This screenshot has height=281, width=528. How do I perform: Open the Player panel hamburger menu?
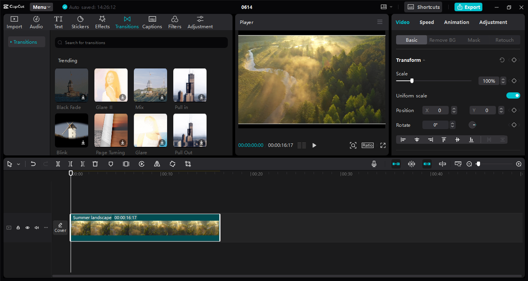coord(380,22)
